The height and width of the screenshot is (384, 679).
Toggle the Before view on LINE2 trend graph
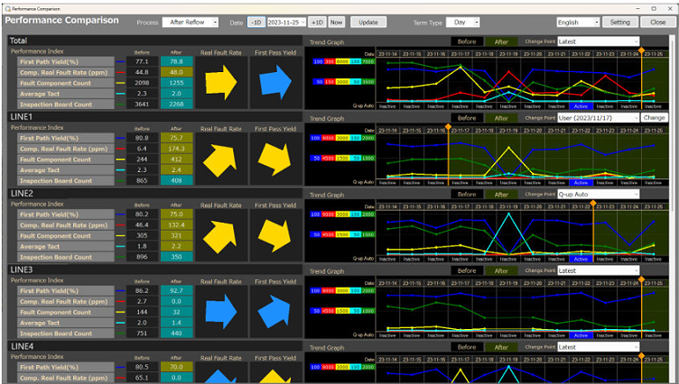(467, 195)
